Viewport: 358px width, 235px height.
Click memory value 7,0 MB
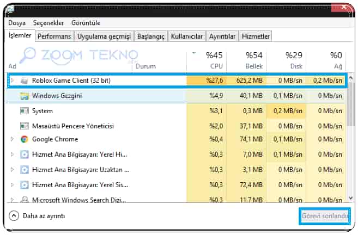point(253,154)
